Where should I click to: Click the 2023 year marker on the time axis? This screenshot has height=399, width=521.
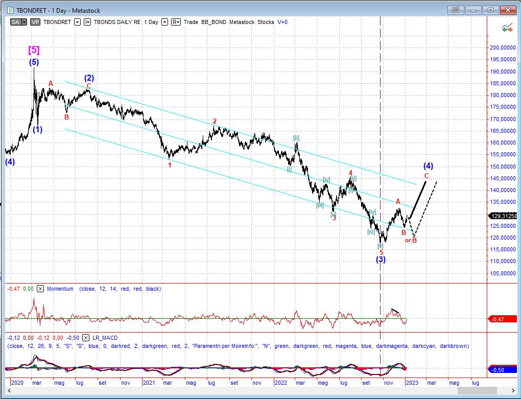point(412,383)
